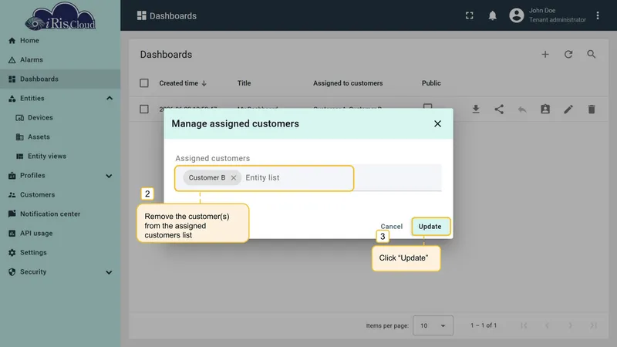Click the Title column header
The height and width of the screenshot is (347, 617).
point(244,83)
